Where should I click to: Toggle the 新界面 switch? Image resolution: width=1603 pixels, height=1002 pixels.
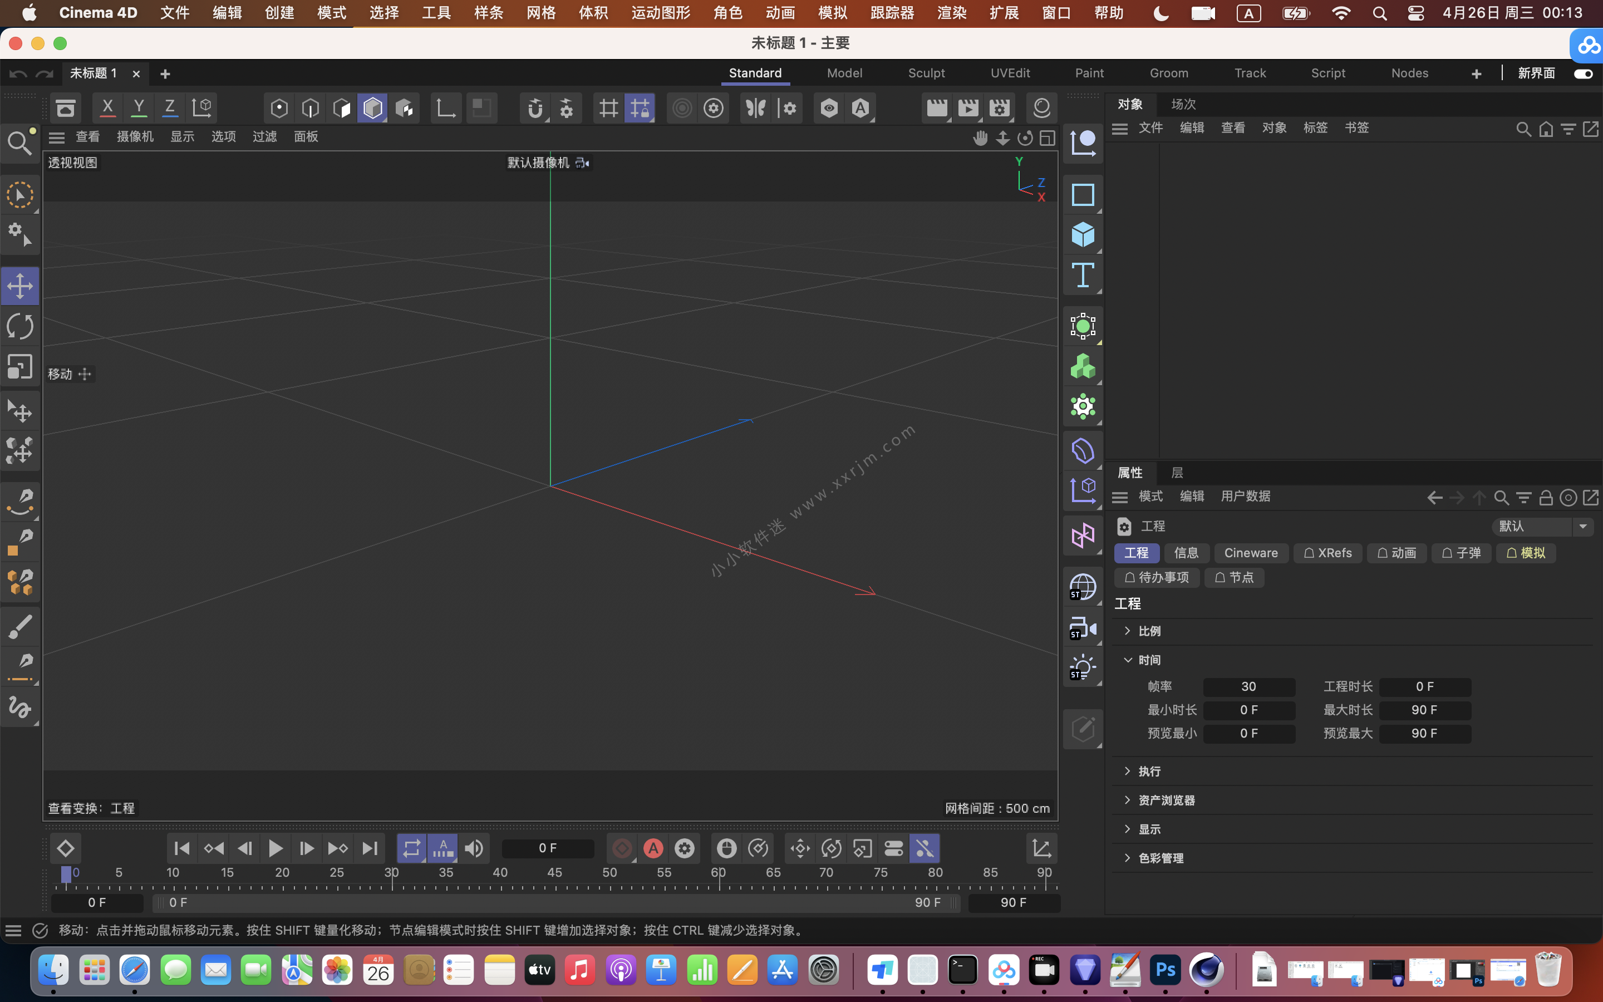coord(1583,73)
